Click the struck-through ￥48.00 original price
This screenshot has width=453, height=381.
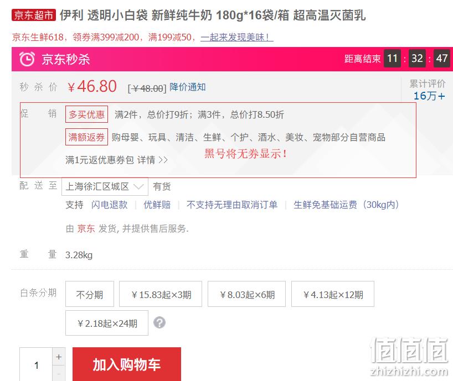(x=147, y=88)
